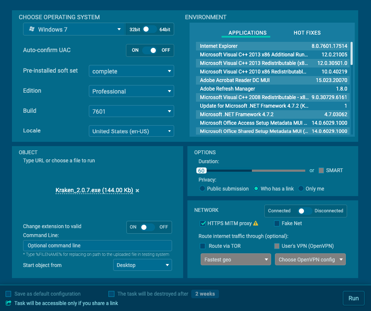Open the Edition Professional dropdown
Image resolution: width=371 pixels, height=311 pixels.
(x=131, y=91)
